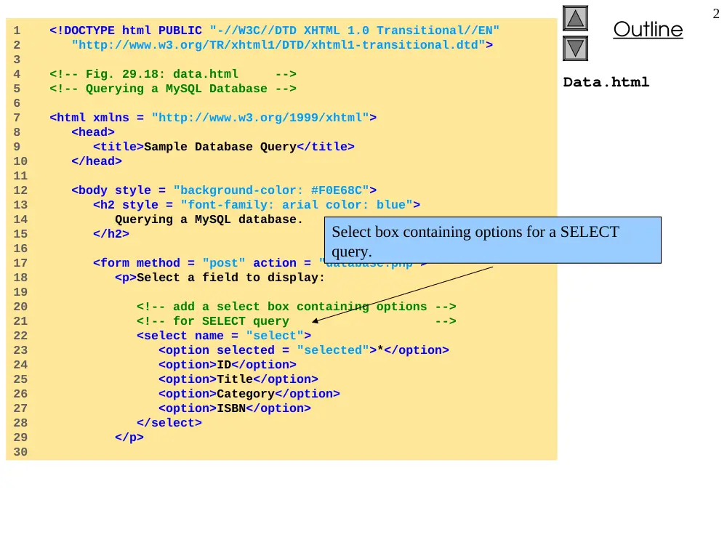Click the comment 'Querying a MySQL Database'
This screenshot has height=545, width=727.
(173, 89)
